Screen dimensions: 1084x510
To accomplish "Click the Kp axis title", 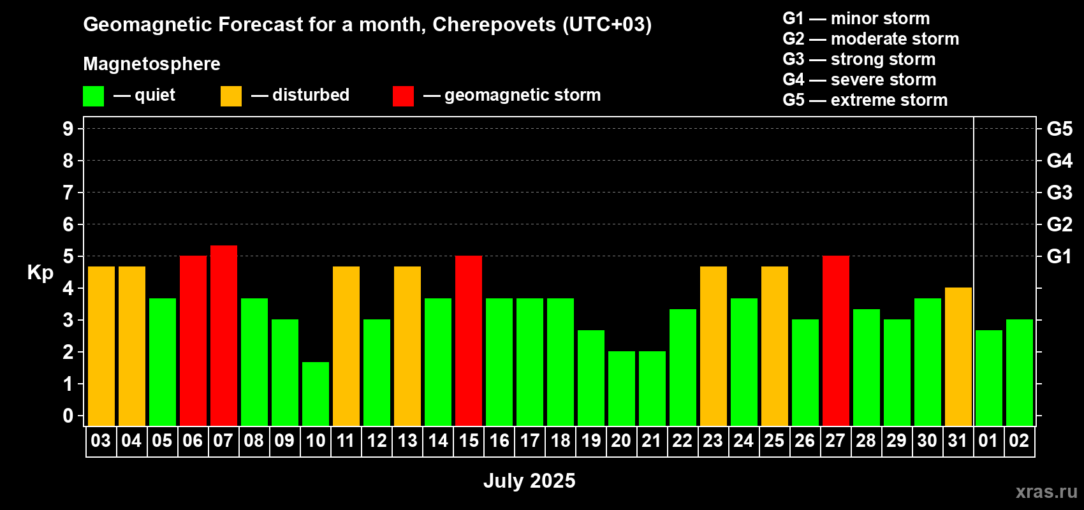I will click(40, 273).
